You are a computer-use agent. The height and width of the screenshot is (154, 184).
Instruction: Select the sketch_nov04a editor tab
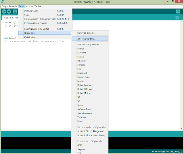click(10, 18)
